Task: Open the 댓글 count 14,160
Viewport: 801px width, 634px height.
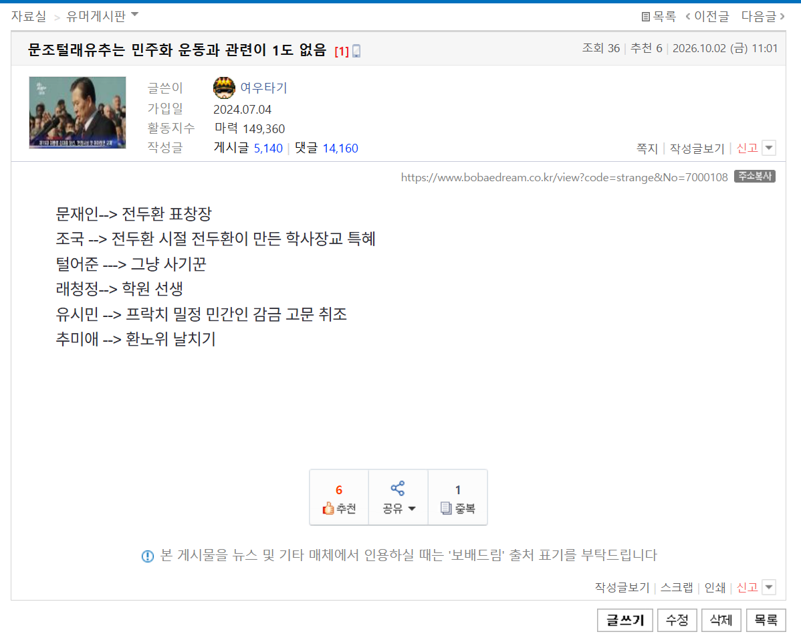Action: 340,148
